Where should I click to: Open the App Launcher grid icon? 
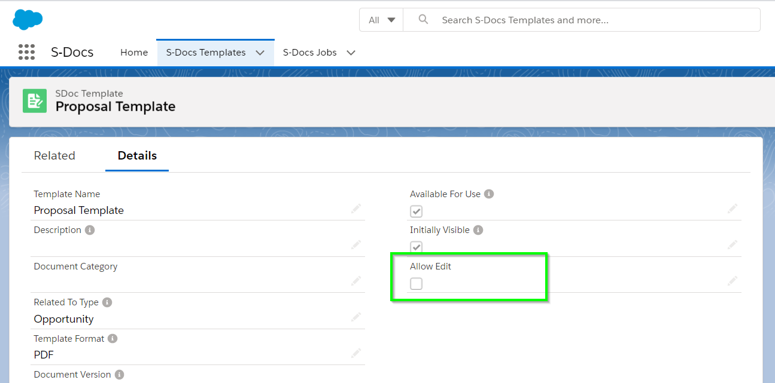(x=26, y=52)
